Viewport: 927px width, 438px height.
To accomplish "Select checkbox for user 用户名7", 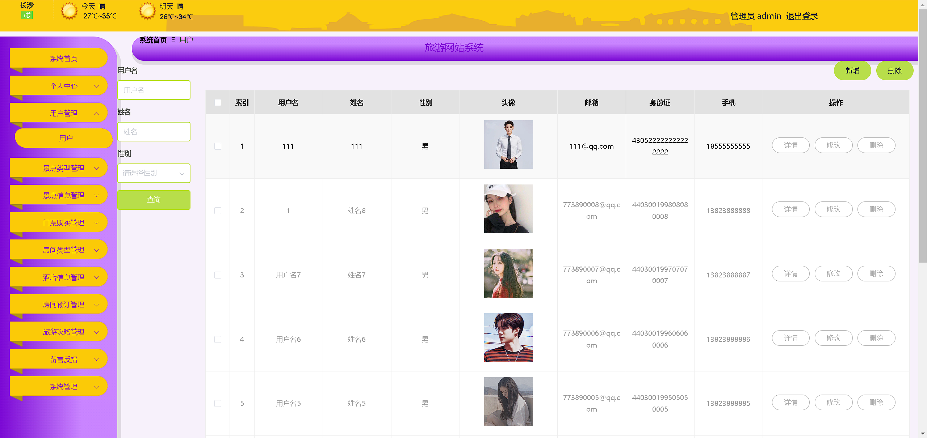I will [x=218, y=275].
